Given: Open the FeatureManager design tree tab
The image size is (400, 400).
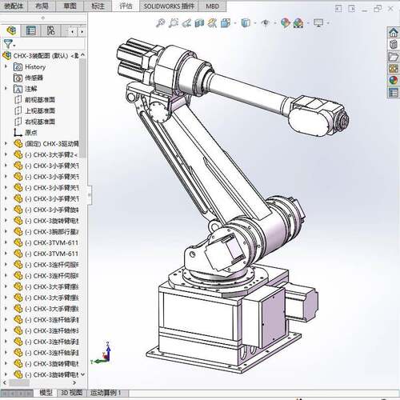Looking at the screenshot, I should pos(11,30).
